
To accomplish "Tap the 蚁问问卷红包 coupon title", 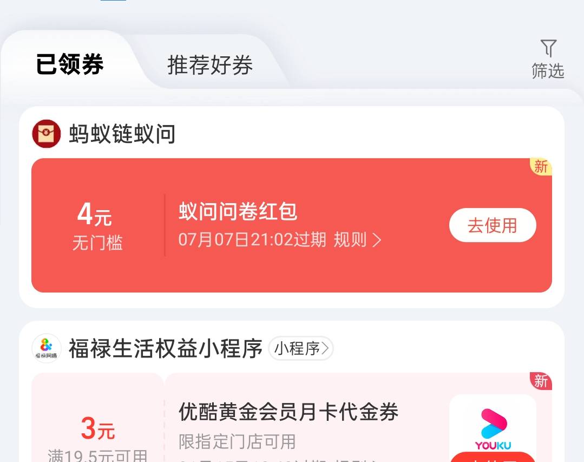I will 238,212.
